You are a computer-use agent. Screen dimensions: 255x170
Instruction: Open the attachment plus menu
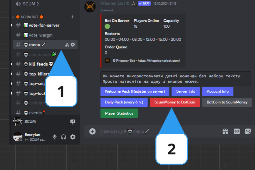pos(92,131)
